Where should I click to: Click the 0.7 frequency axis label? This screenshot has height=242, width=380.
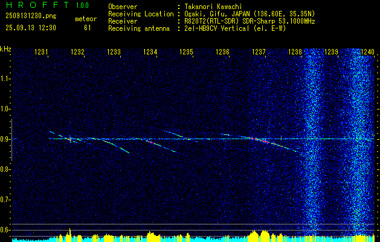pos(4,200)
